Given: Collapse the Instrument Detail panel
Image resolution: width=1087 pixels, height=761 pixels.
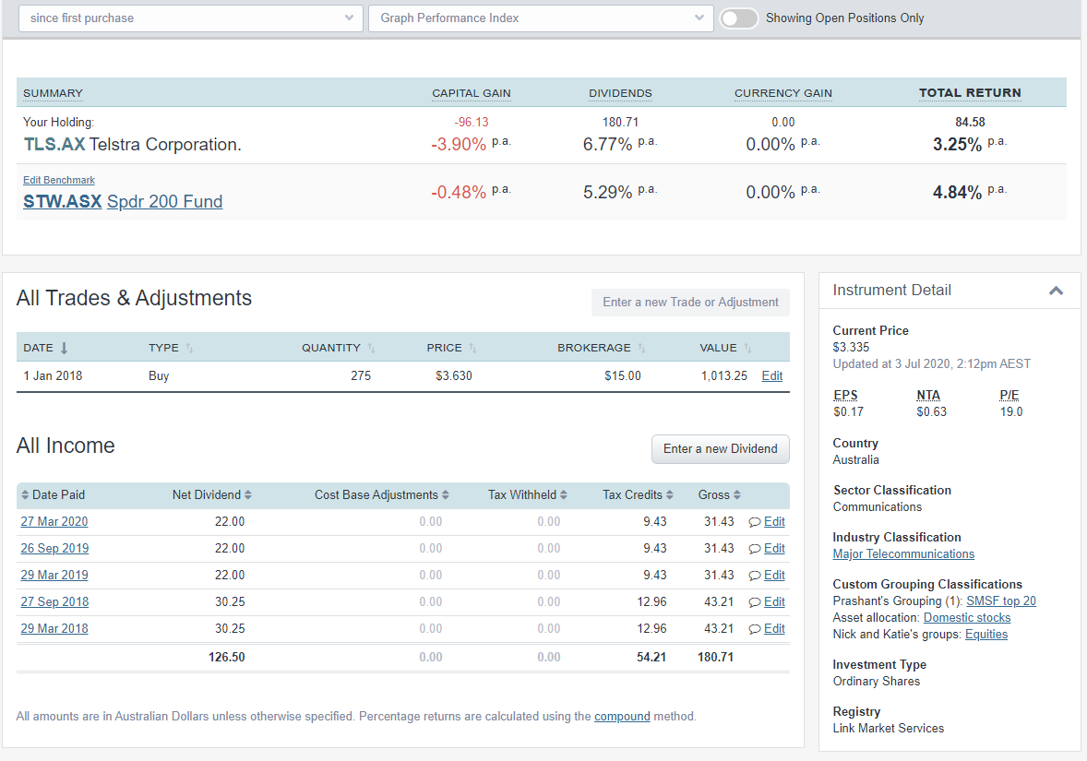Looking at the screenshot, I should tap(1056, 290).
